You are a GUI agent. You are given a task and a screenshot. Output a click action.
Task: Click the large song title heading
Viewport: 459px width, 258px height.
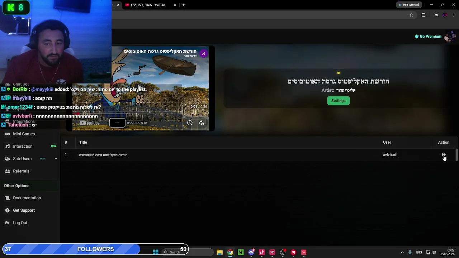click(338, 81)
